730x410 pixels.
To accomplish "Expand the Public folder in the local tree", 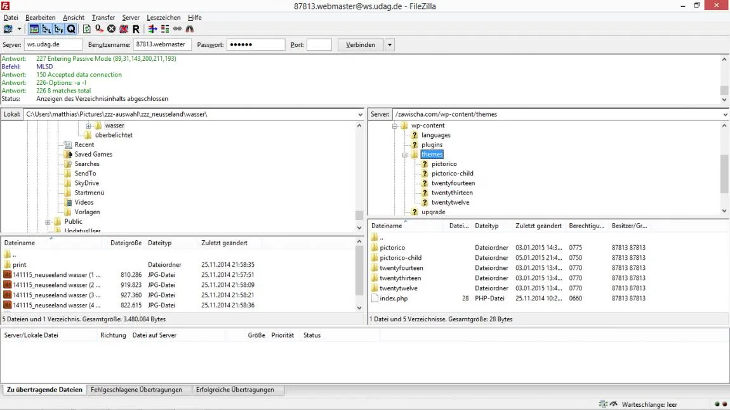I will (x=48, y=222).
